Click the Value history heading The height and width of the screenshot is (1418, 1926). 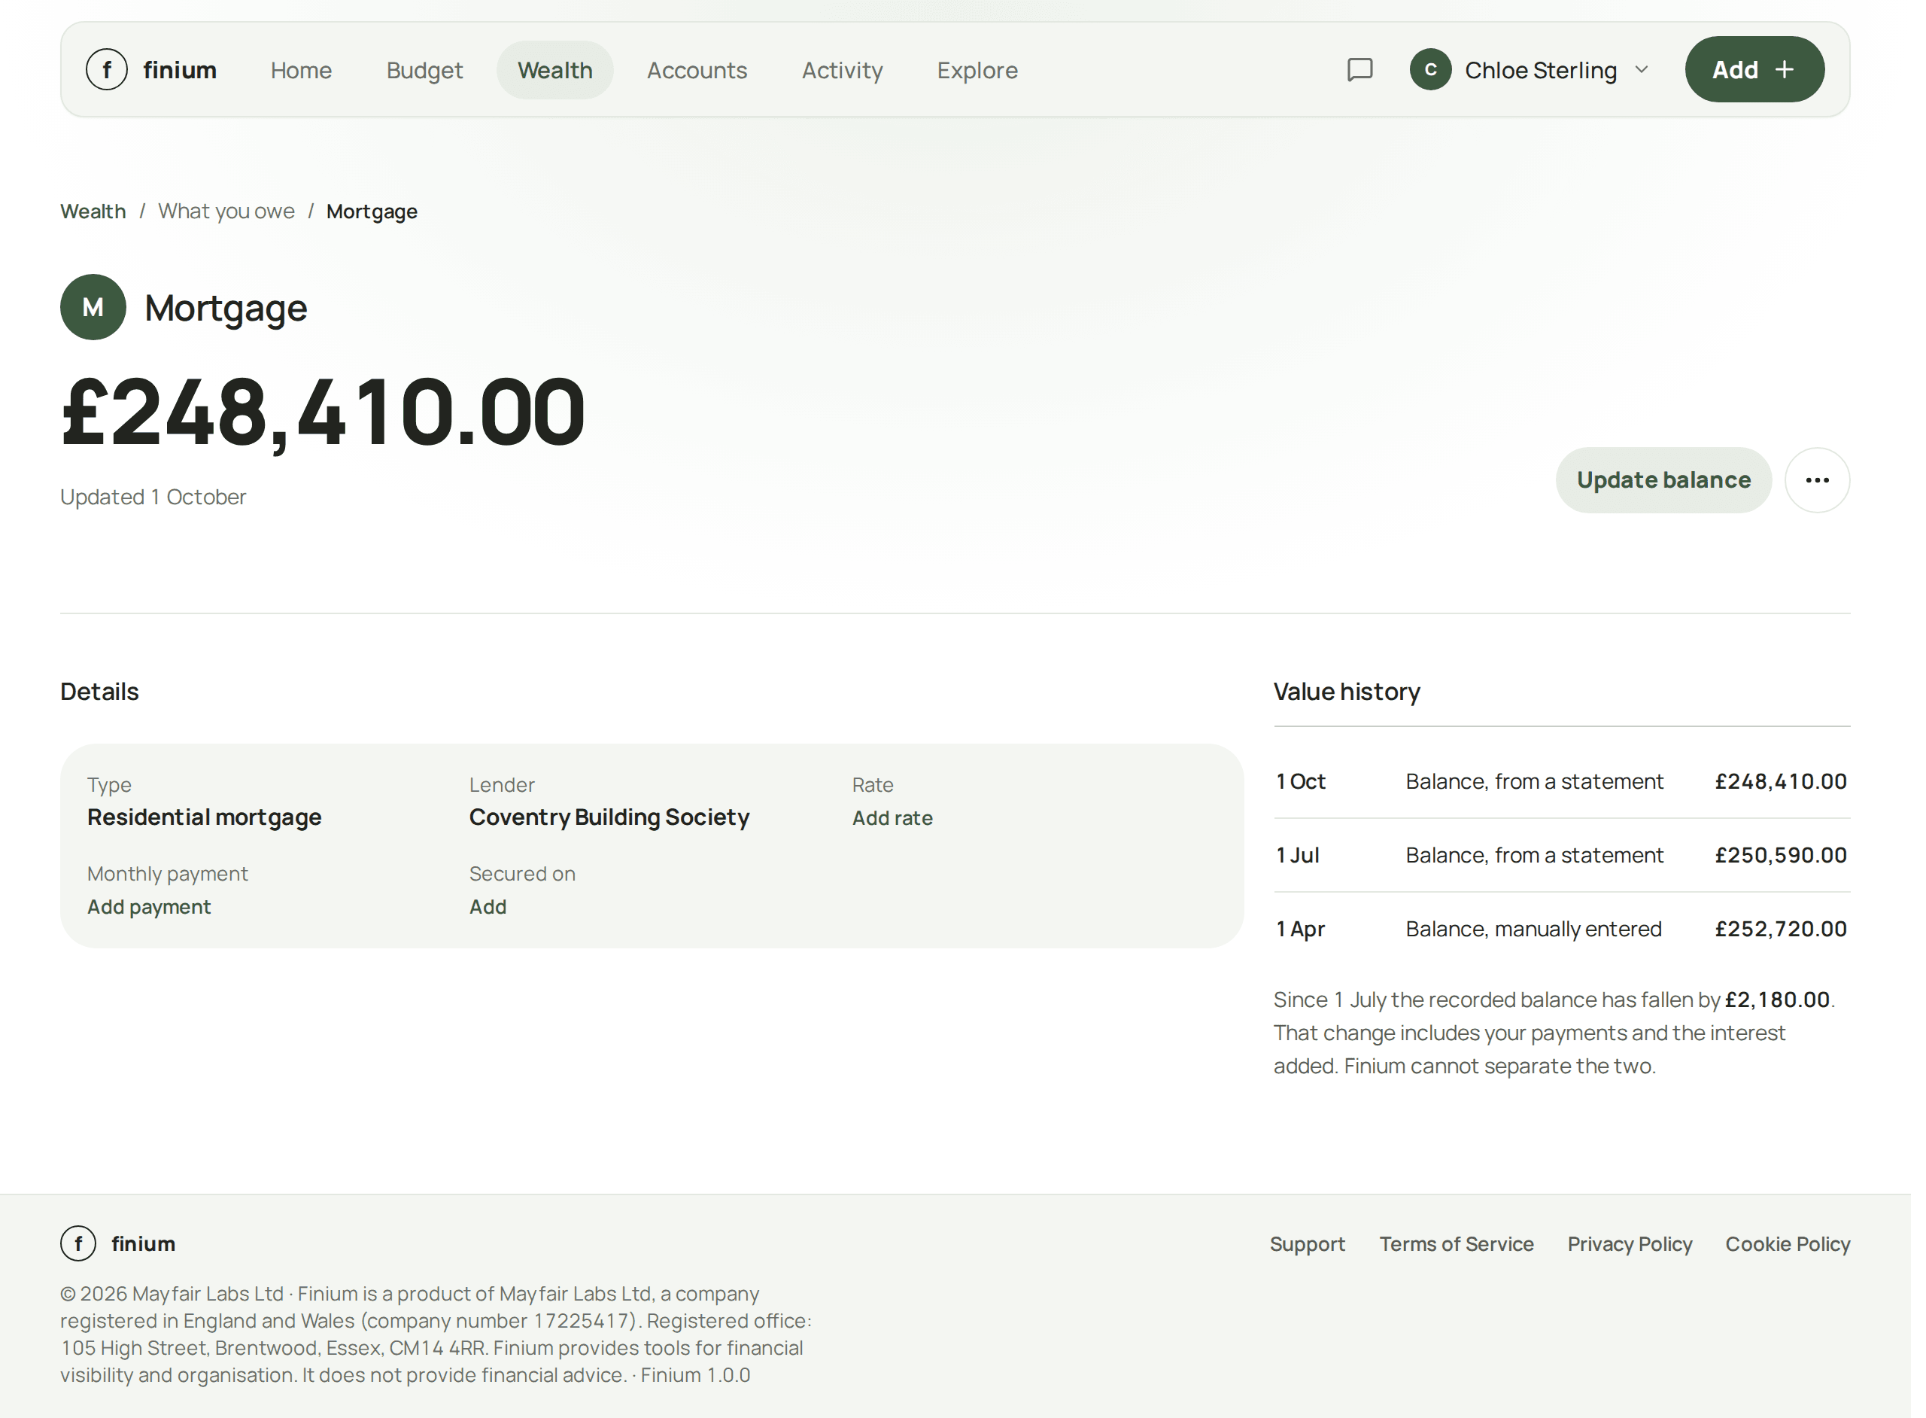(1346, 692)
